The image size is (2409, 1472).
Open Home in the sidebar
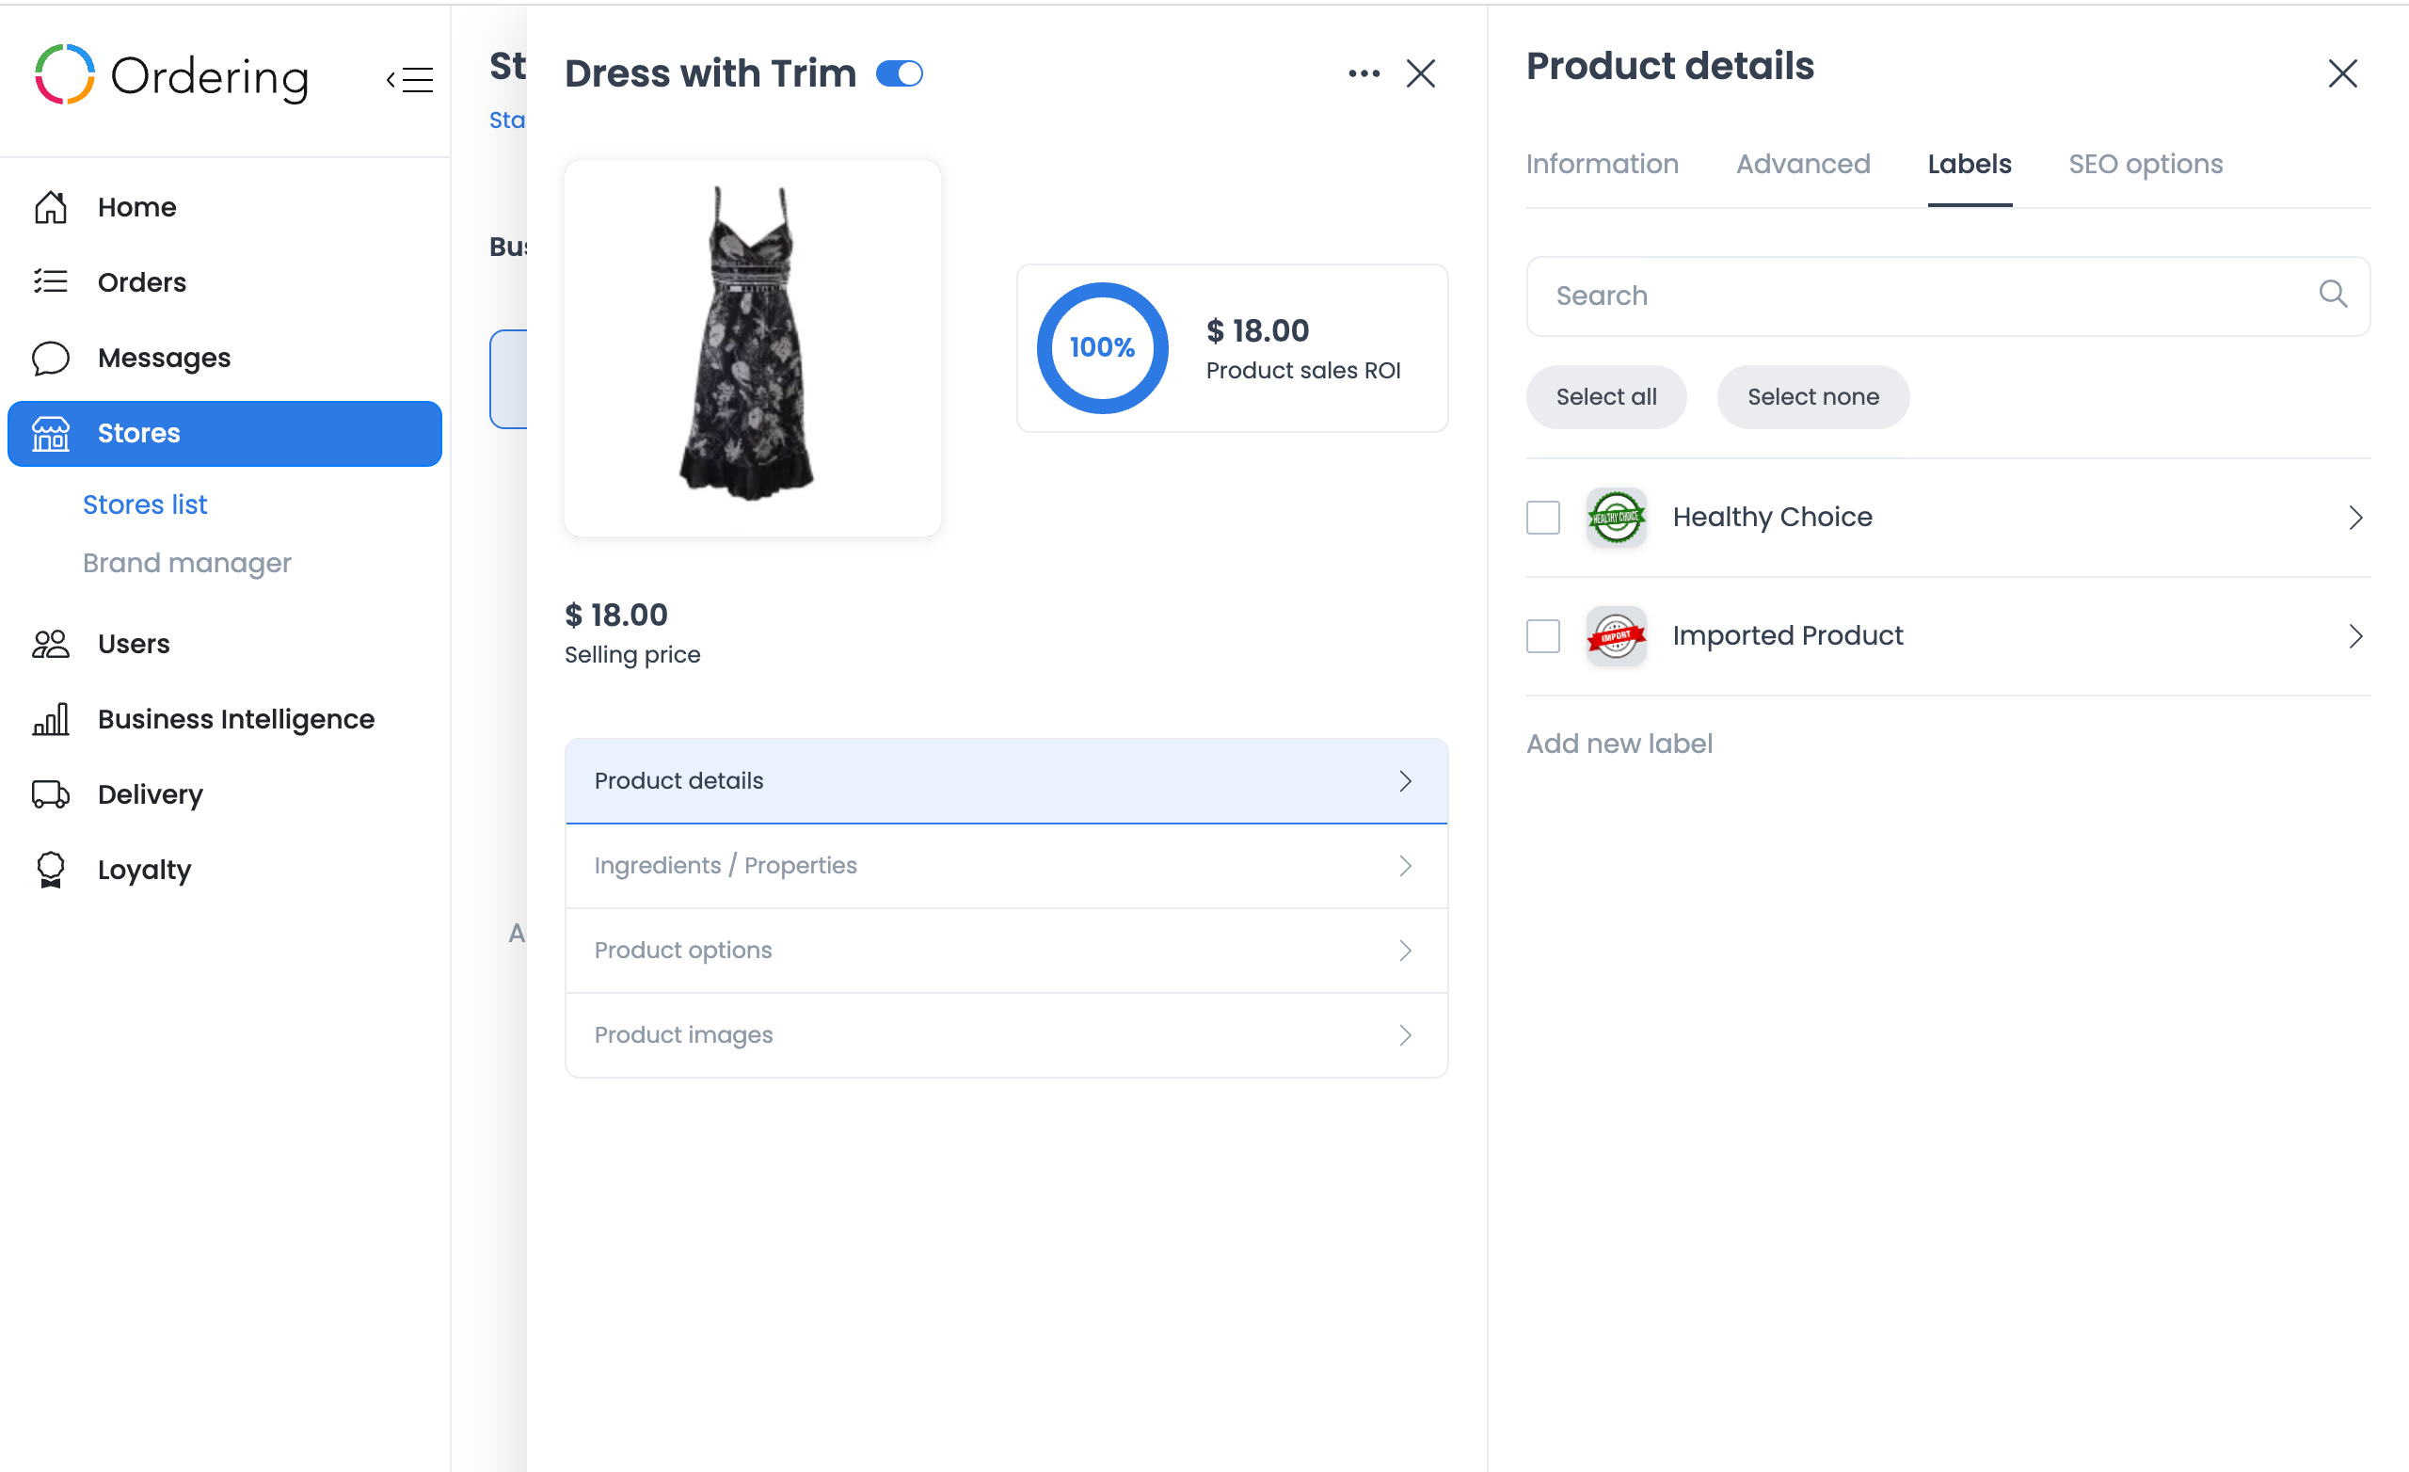click(225, 207)
